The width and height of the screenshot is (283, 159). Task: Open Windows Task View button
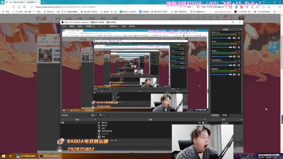tap(11, 156)
